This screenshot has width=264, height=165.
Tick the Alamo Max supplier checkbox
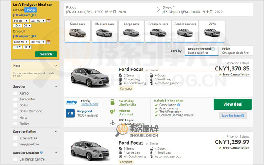15,99
